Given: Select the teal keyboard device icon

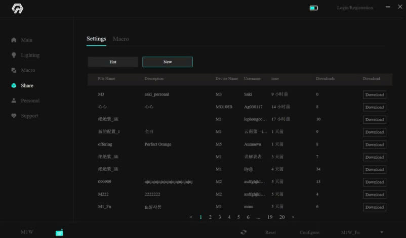Looking at the screenshot, I should pyautogui.click(x=59, y=232).
